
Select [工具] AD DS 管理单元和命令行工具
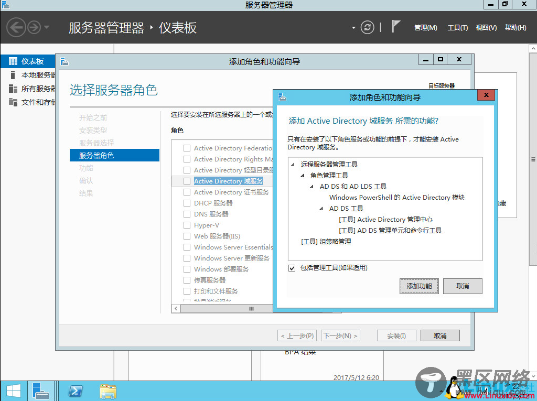pyautogui.click(x=390, y=231)
